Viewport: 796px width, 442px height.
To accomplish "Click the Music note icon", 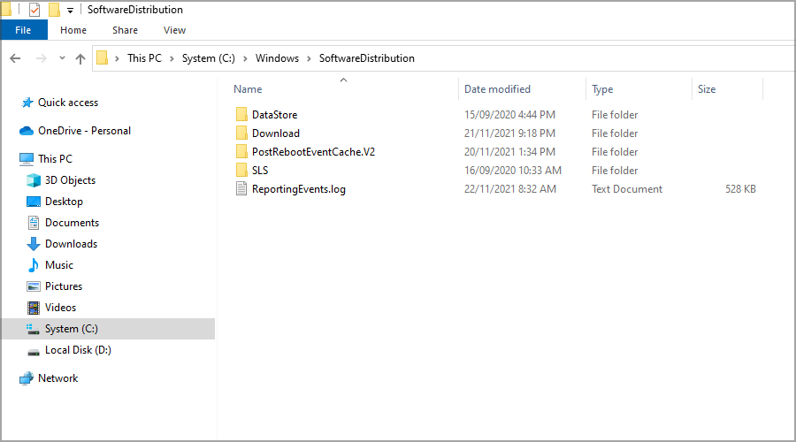I will [x=34, y=265].
